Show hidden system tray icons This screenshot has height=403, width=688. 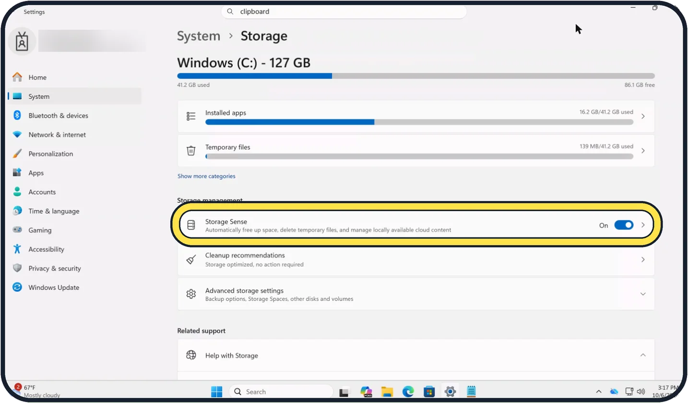click(599, 391)
